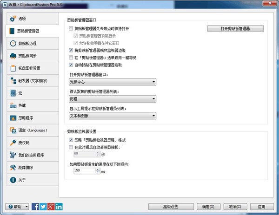Open the Facebook social link icon

point(35,207)
